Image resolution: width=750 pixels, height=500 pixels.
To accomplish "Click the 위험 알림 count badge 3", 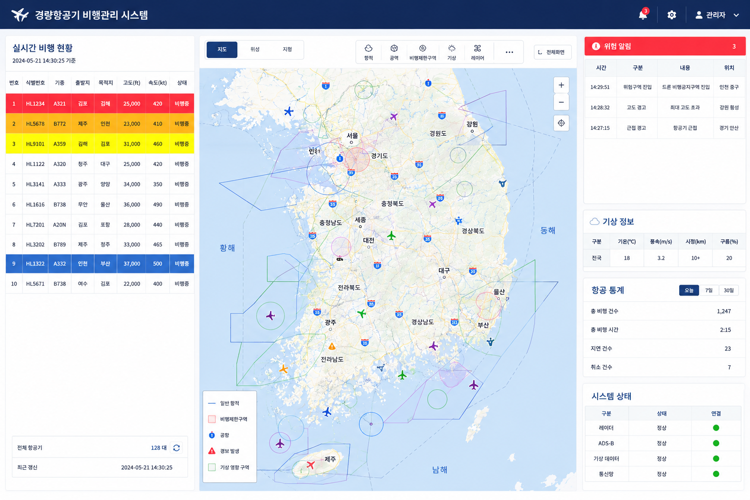I will [734, 46].
